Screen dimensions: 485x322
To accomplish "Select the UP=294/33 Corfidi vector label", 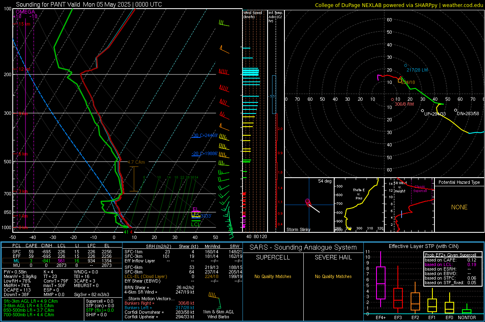I will (x=435, y=114).
